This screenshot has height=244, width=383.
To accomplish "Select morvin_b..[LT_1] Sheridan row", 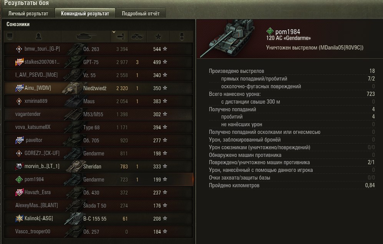I will [x=98, y=167].
